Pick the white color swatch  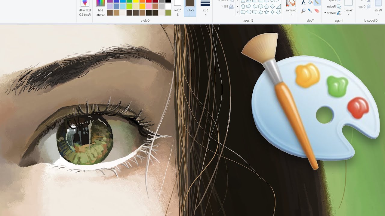tap(168, 6)
